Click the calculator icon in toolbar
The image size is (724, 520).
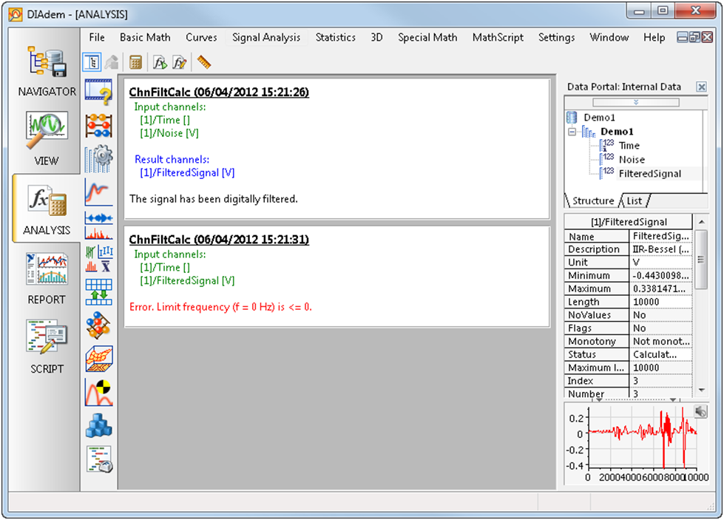[135, 62]
